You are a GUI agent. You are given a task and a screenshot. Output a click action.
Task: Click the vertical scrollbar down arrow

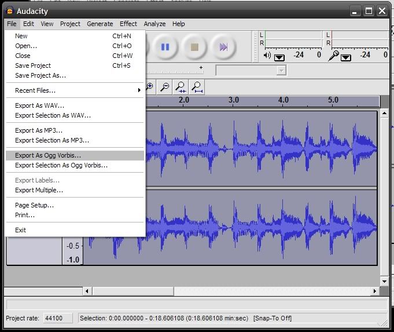coord(384,282)
